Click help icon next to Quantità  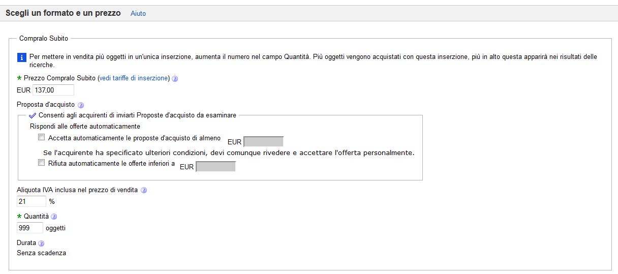[x=54, y=217]
